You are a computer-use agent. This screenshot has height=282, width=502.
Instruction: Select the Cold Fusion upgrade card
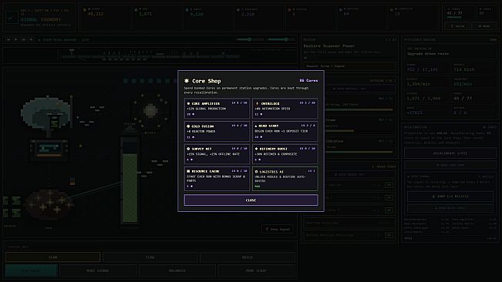tap(217, 131)
